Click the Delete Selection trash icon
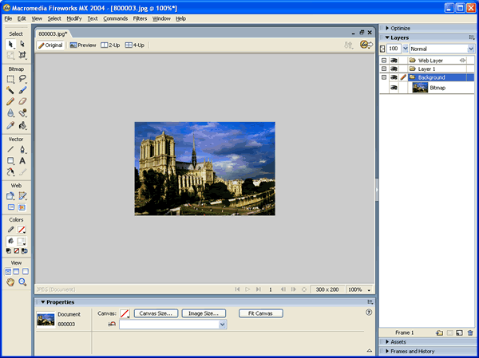This screenshot has height=358, width=479. point(470,333)
